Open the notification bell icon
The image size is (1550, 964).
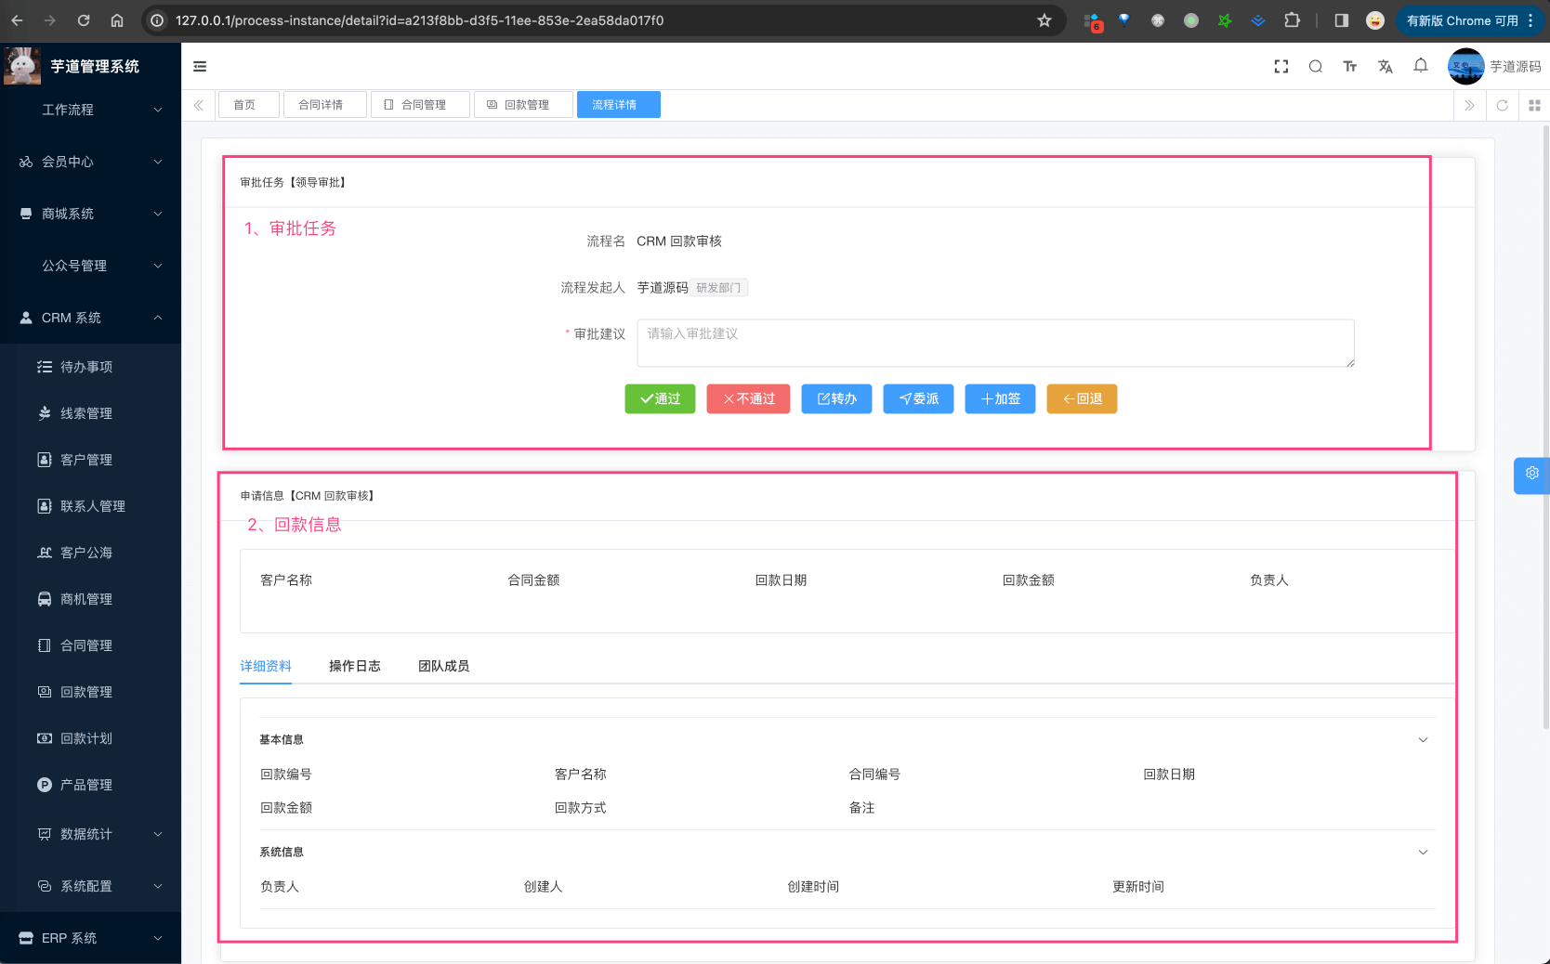1421,66
